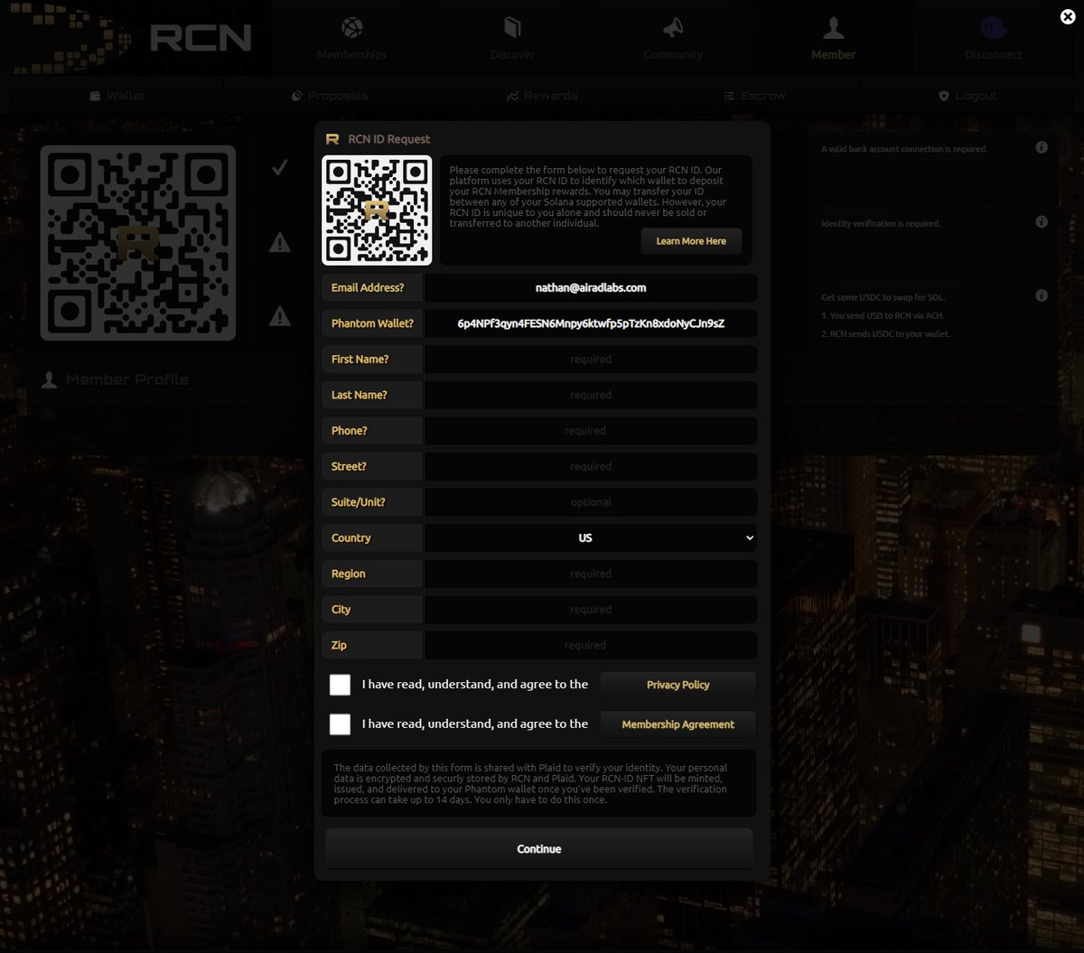Open the Rewards tab
This screenshot has height=953, width=1084.
[542, 95]
